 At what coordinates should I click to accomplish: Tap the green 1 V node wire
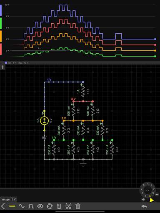point(83,140)
